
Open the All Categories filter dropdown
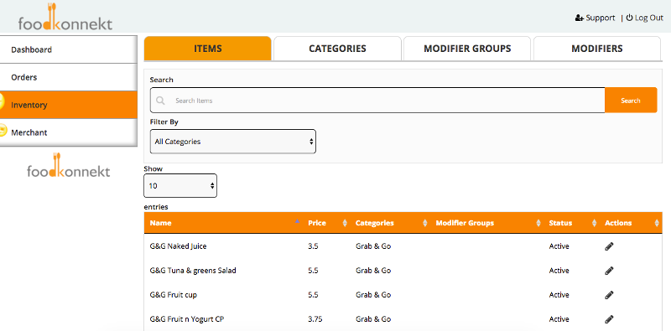coord(233,142)
